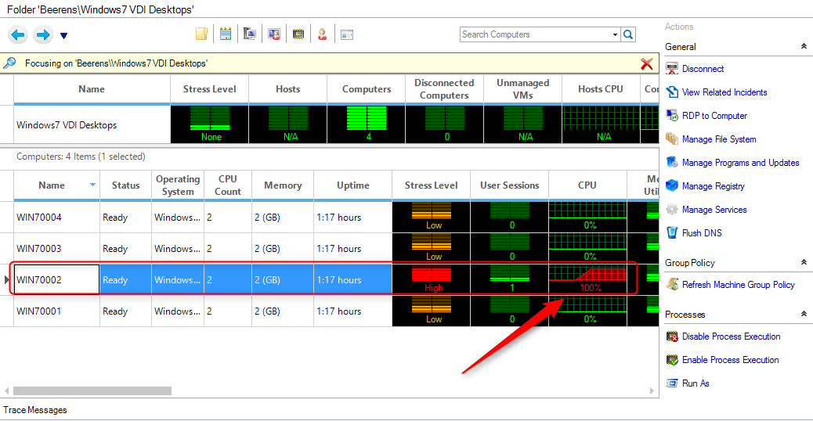Open Manage Programs and Updates
The width and height of the screenshot is (813, 421).
(740, 163)
